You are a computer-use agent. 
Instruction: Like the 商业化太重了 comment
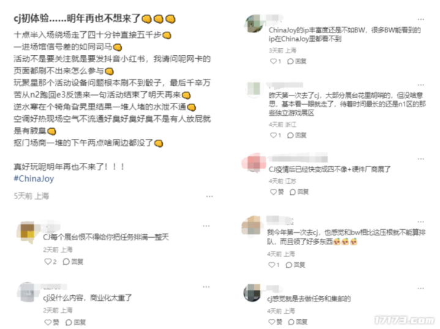click(51, 322)
